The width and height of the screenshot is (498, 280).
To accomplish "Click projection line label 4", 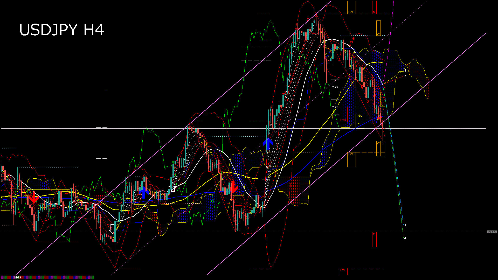I will [x=405, y=238].
